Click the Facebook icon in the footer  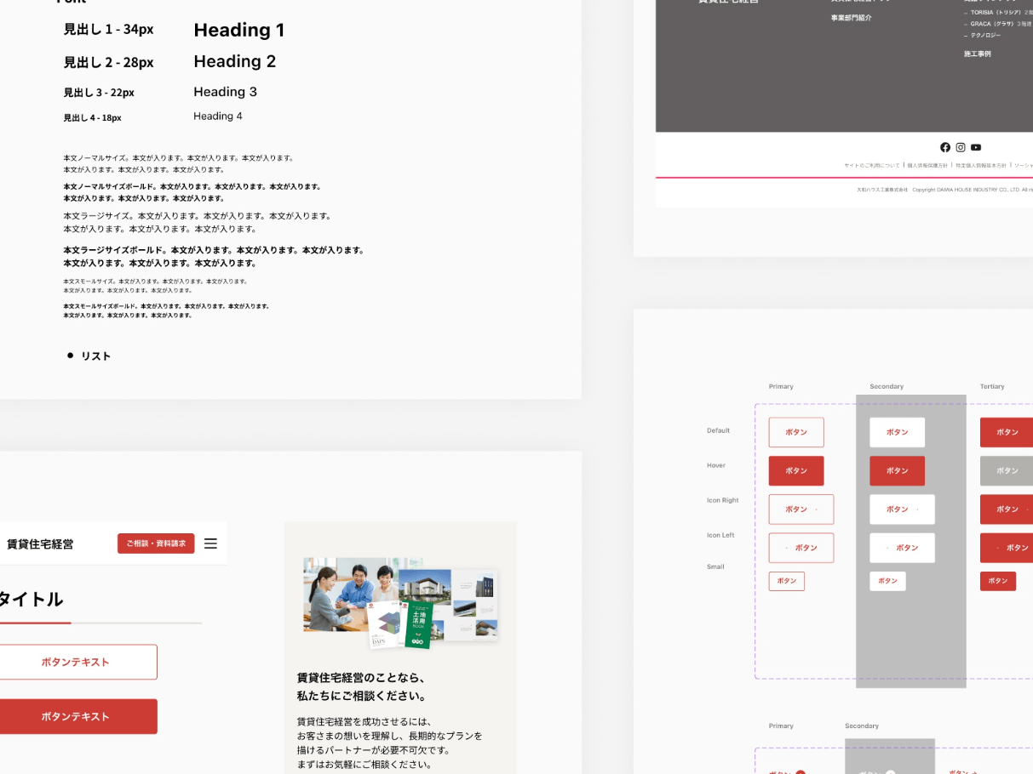pyautogui.click(x=945, y=147)
